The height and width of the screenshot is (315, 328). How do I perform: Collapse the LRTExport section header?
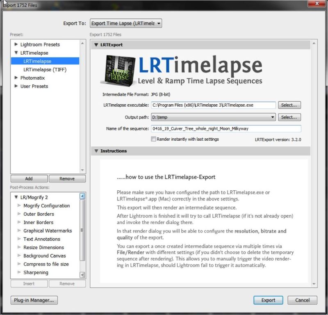[96, 45]
